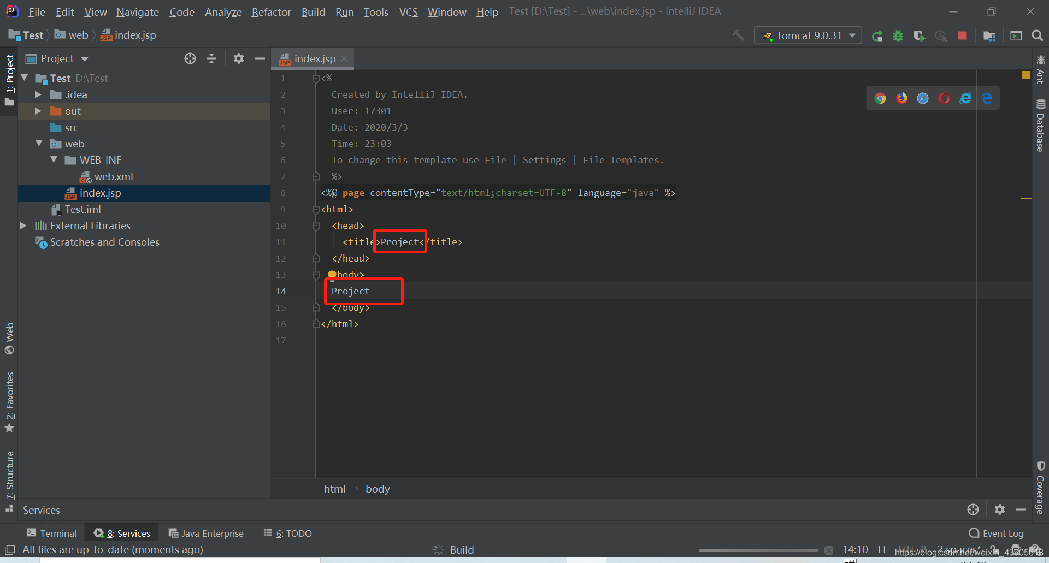Viewport: 1049px width, 563px height.
Task: Open the Event Log
Action: (x=996, y=533)
